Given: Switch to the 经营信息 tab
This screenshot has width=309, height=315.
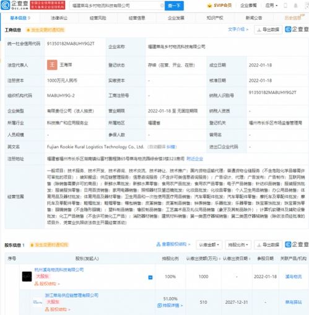Looking at the screenshot, I should coord(137,18).
